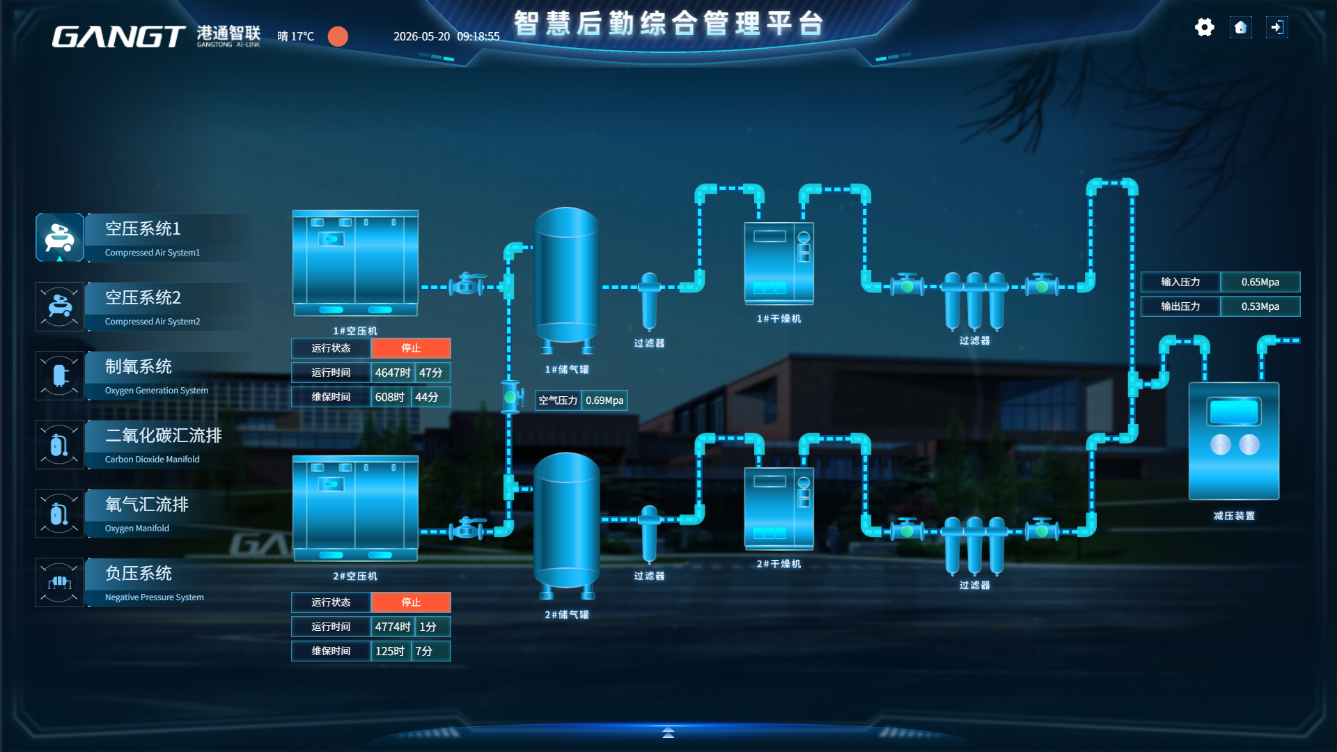Select the 二氧化碳汇流排 cylinder icon
The width and height of the screenshot is (1337, 752).
click(60, 444)
